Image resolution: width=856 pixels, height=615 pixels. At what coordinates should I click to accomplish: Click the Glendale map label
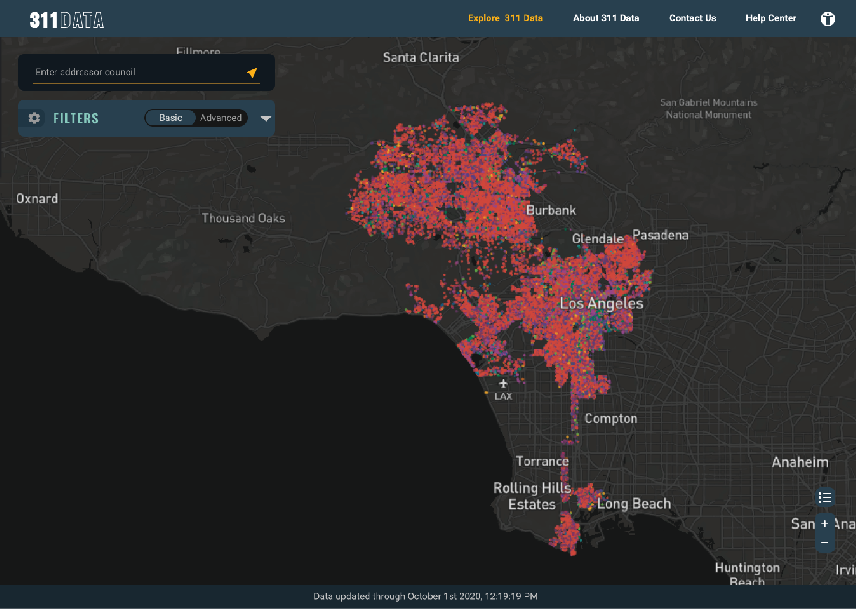pos(598,239)
